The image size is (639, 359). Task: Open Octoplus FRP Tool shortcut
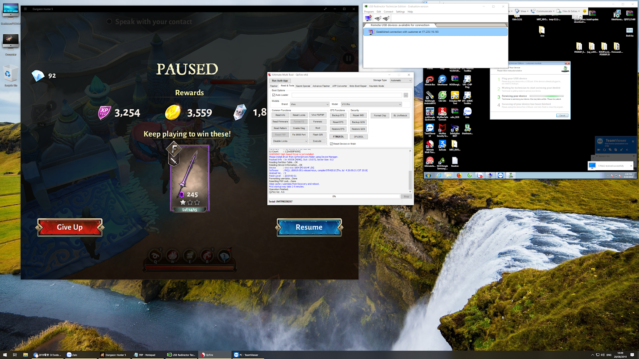pos(455,98)
